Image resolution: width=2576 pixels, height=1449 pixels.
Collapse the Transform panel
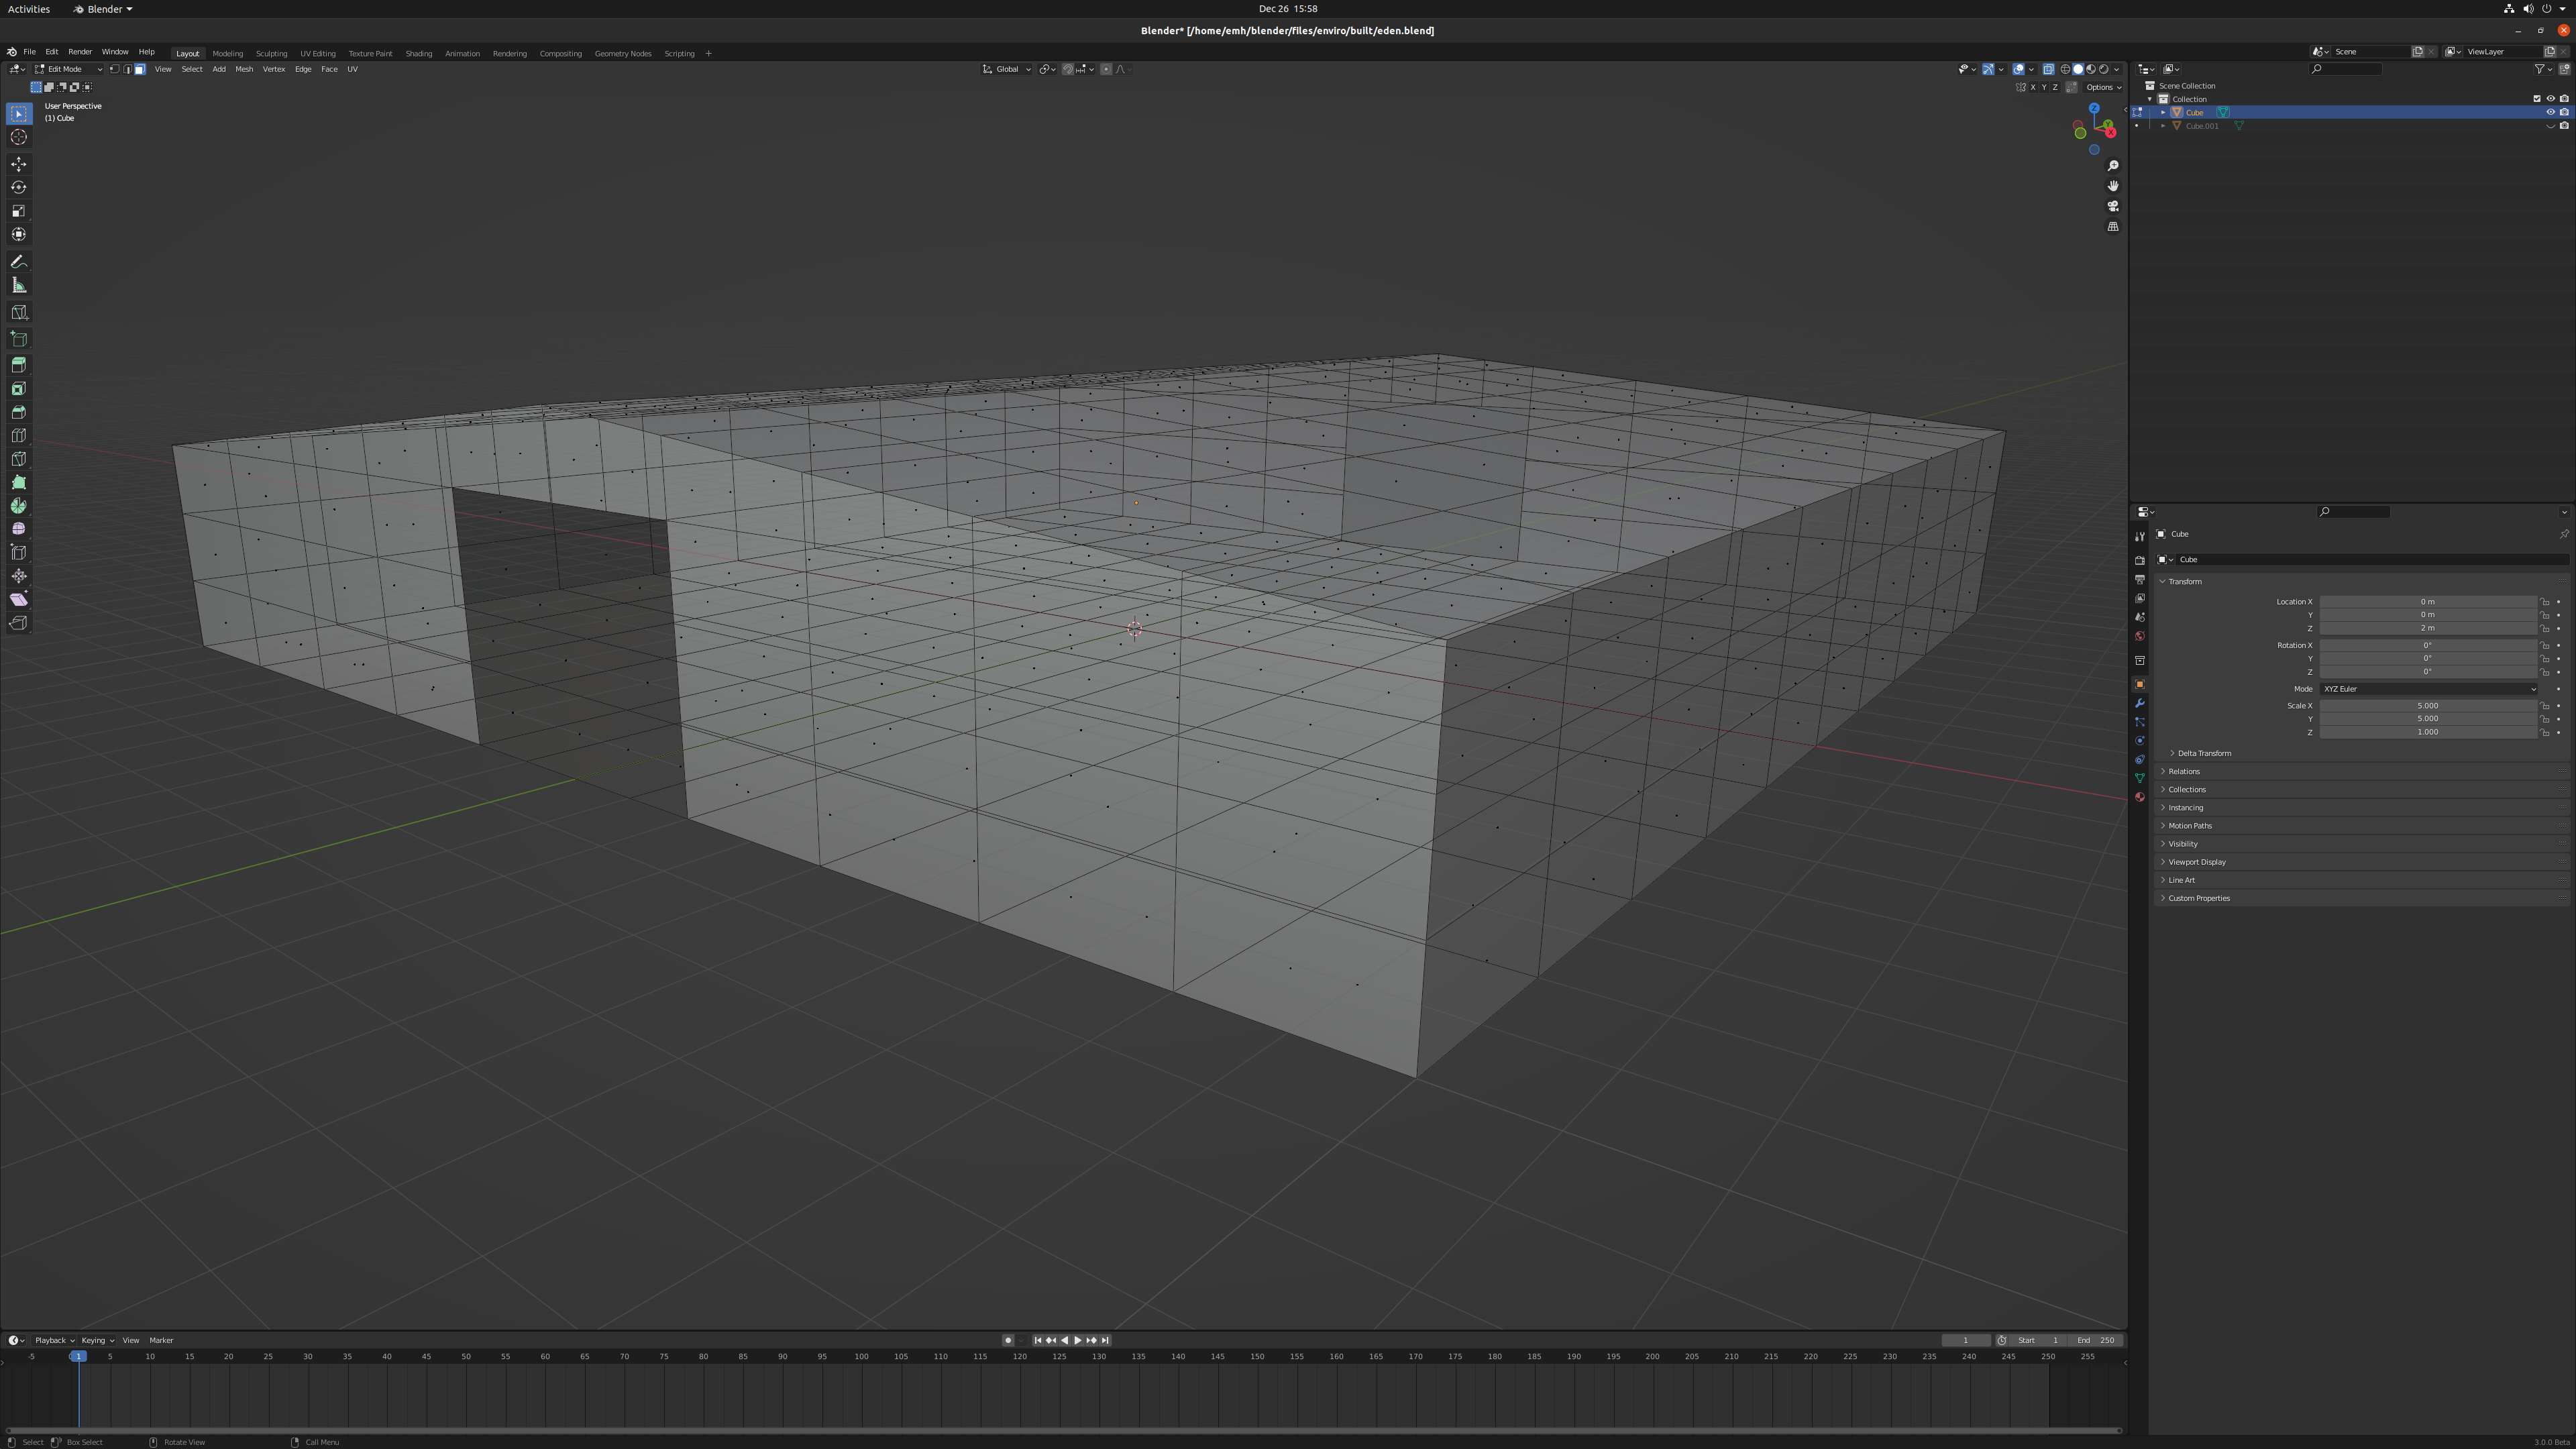point(2185,581)
